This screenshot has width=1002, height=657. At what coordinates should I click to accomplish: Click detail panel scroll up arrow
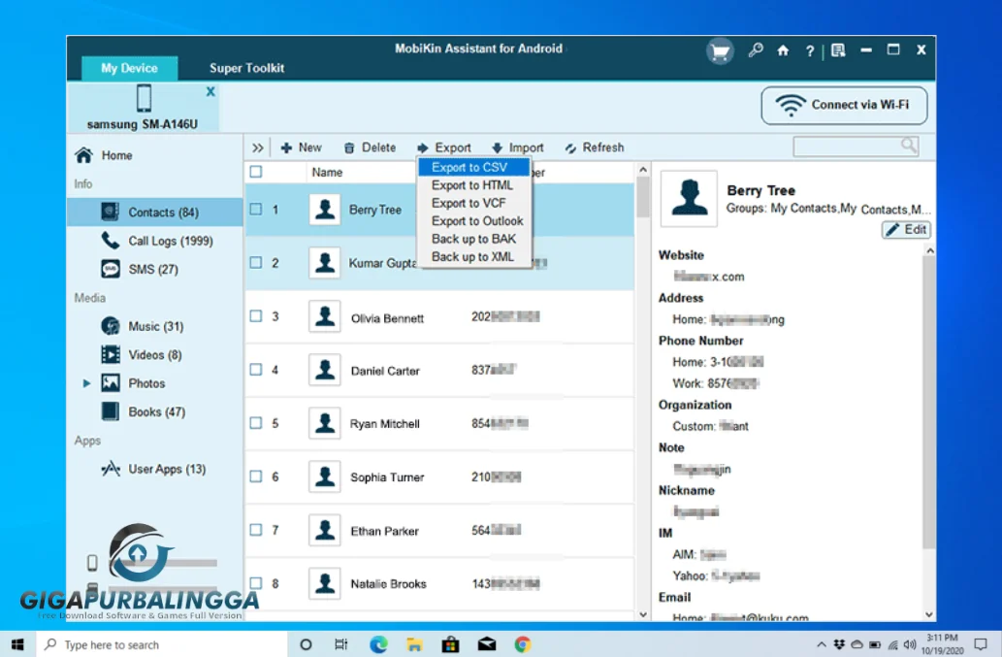click(930, 251)
